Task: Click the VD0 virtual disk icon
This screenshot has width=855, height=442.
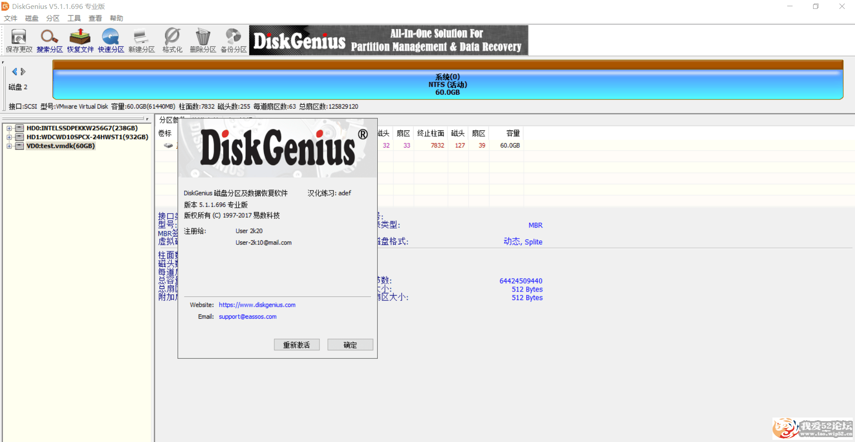Action: click(19, 146)
